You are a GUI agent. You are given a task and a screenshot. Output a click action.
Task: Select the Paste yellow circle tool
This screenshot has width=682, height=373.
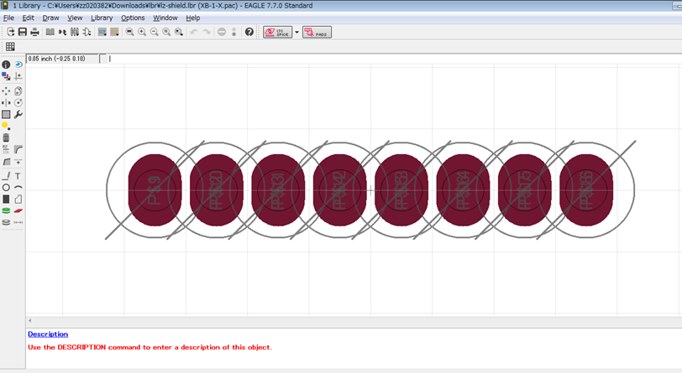tap(6, 126)
